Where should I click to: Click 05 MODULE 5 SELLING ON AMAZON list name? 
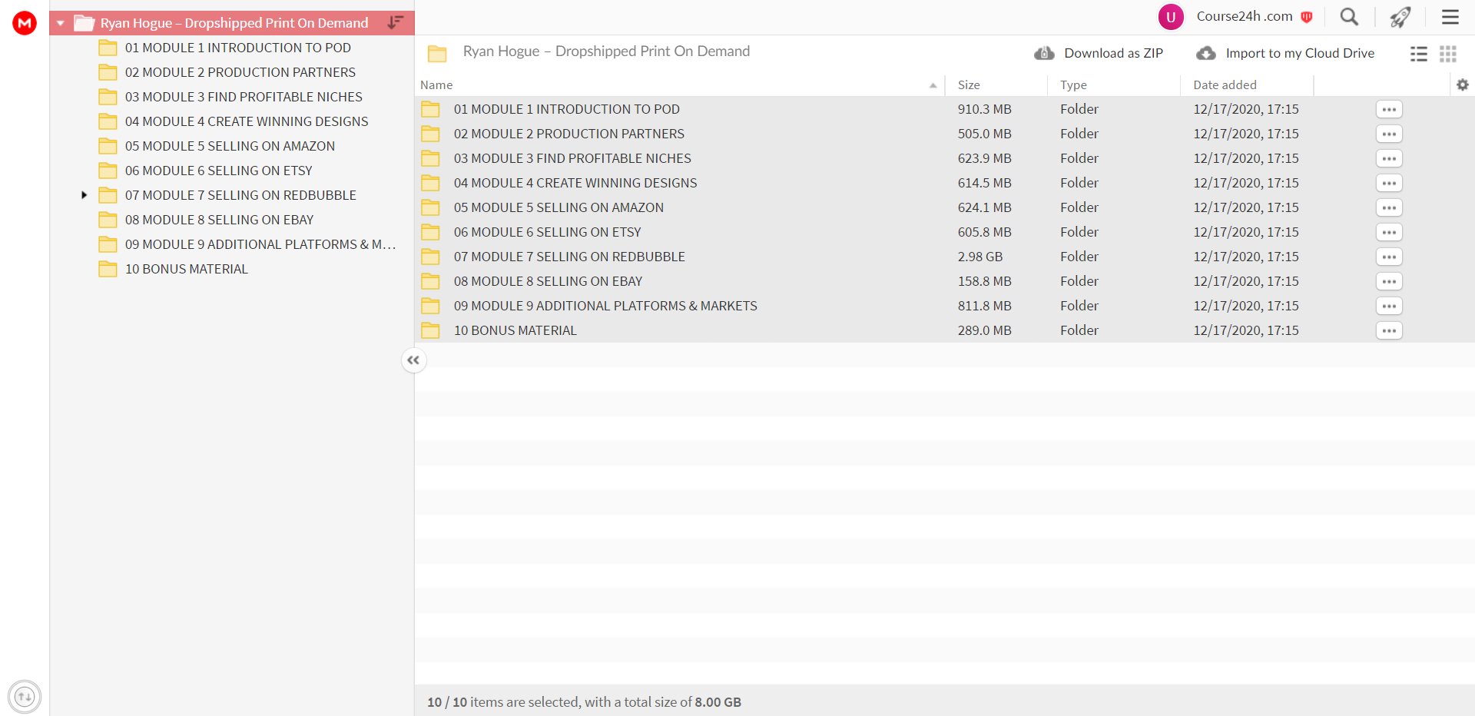click(x=559, y=207)
